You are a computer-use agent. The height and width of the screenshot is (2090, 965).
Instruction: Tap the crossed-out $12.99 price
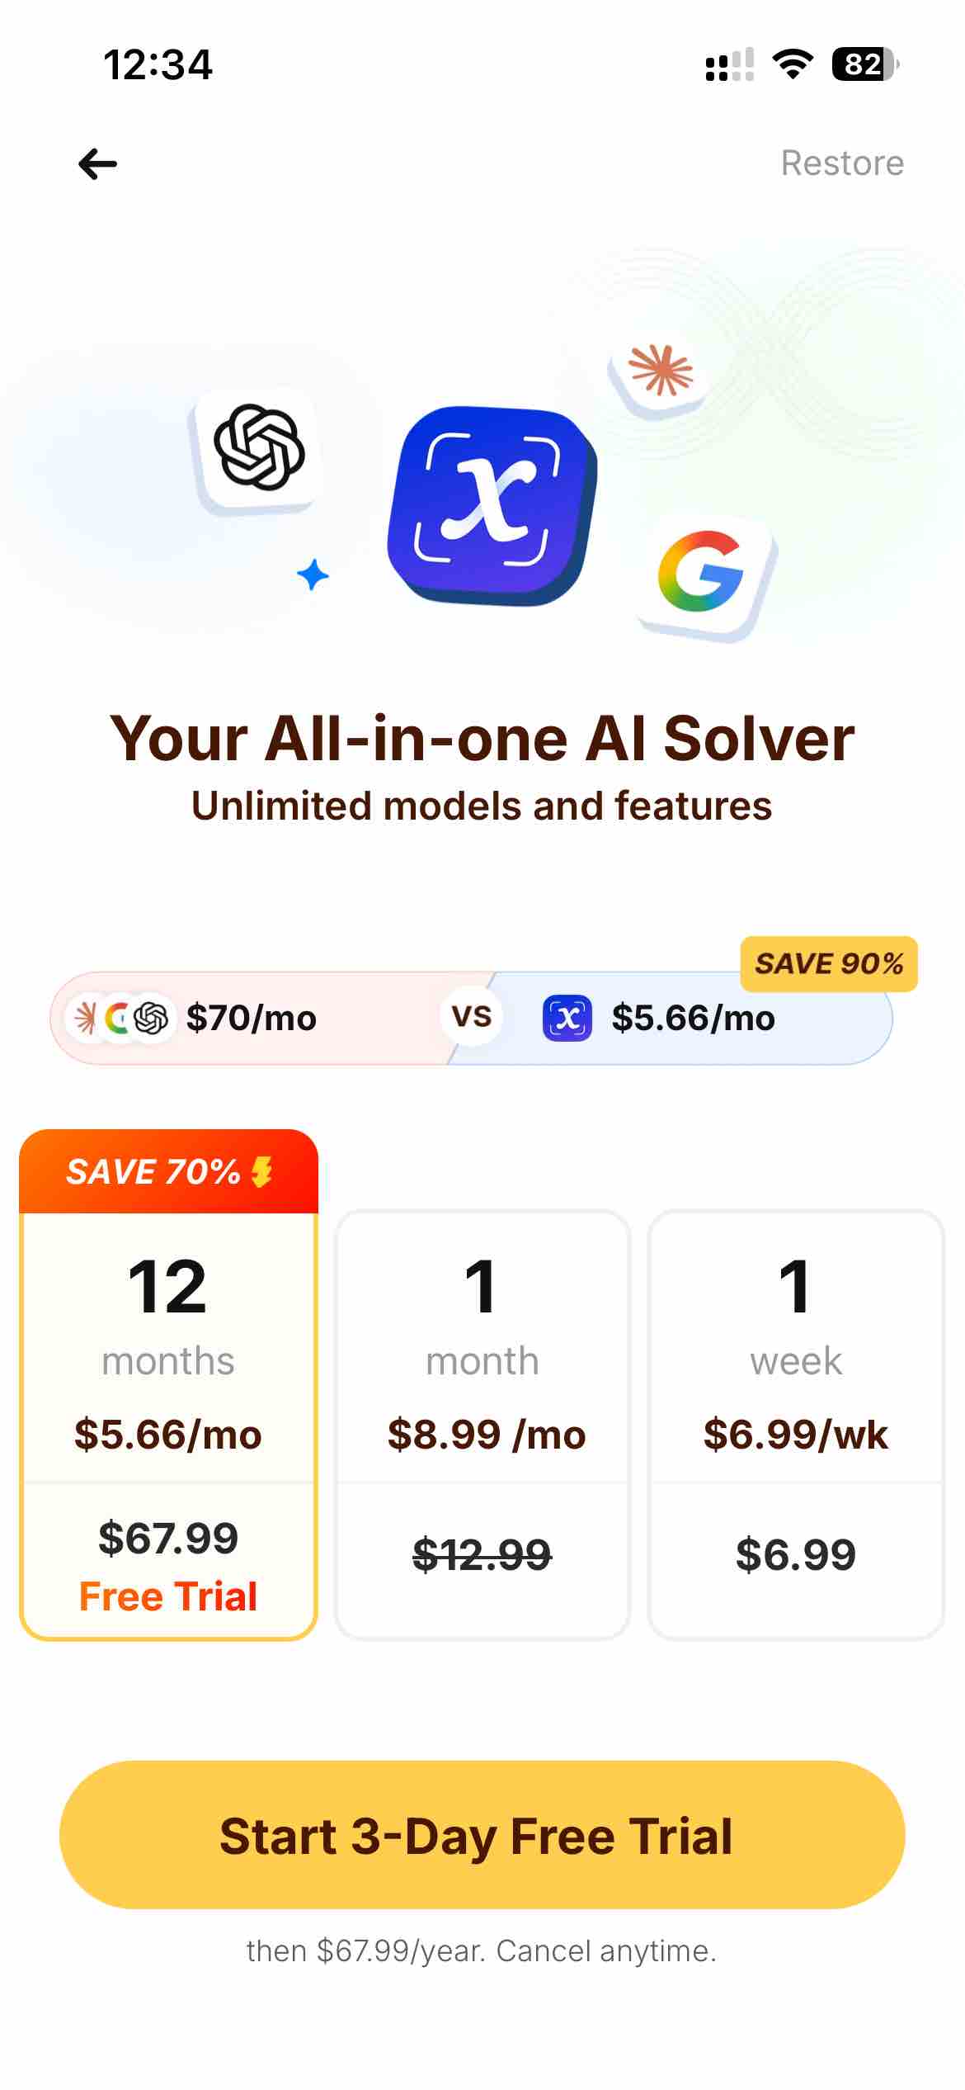482,1555
